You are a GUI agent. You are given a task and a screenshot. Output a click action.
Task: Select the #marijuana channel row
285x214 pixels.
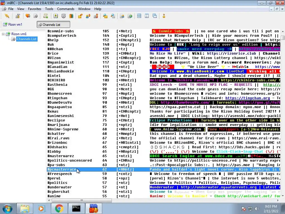click(x=163, y=125)
